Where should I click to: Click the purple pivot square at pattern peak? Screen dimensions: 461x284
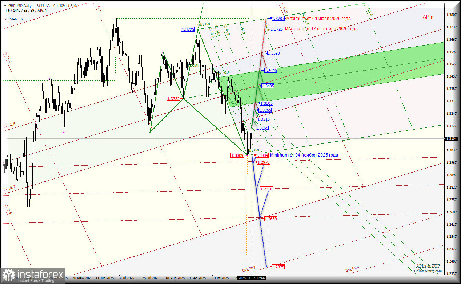click(x=116, y=17)
